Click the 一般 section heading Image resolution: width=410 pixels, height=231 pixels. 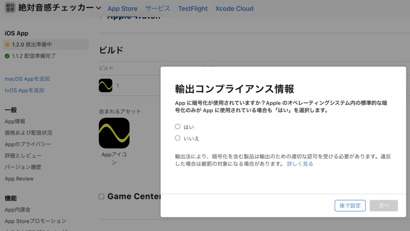tap(11, 110)
